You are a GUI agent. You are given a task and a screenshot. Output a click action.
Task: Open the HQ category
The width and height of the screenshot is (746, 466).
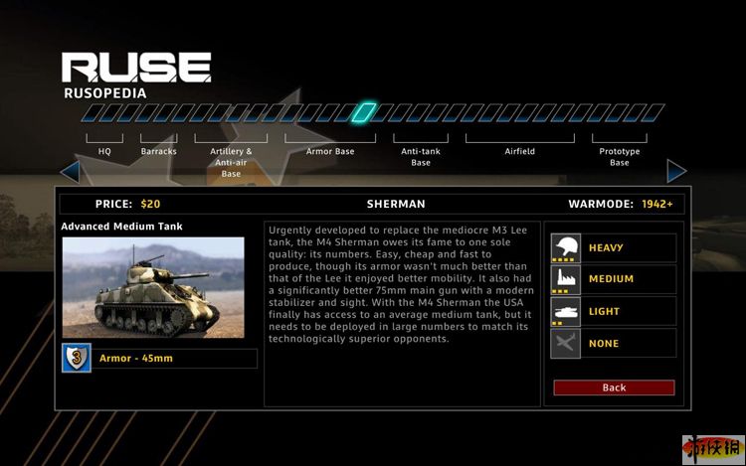(x=104, y=151)
